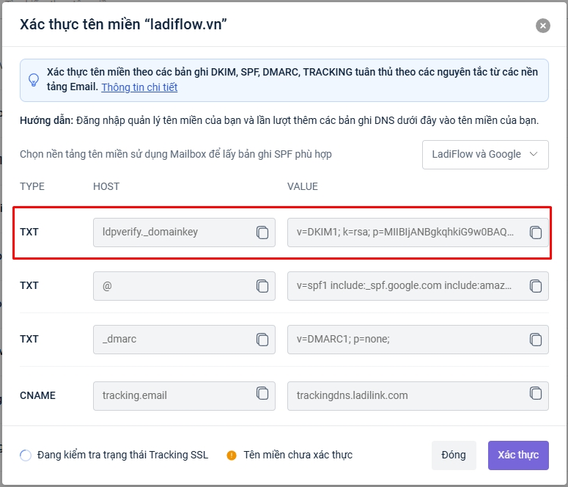Copy the DMARC record value

[x=536, y=340]
